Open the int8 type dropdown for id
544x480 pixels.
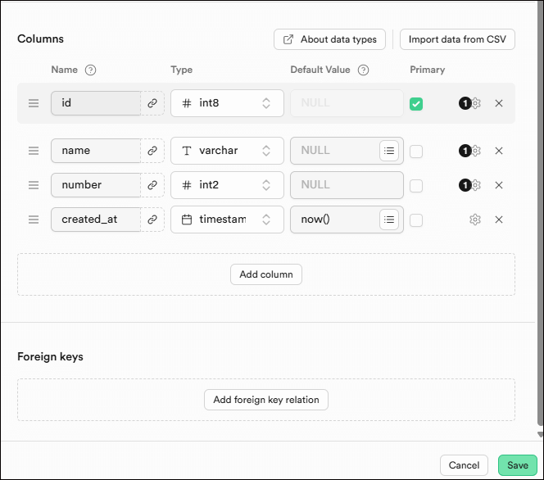[227, 103]
